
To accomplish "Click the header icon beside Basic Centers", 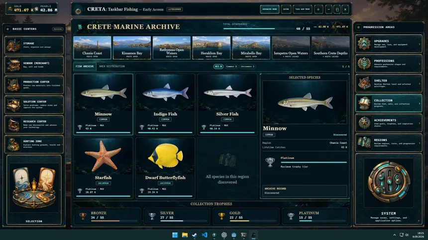I will click(x=7, y=29).
